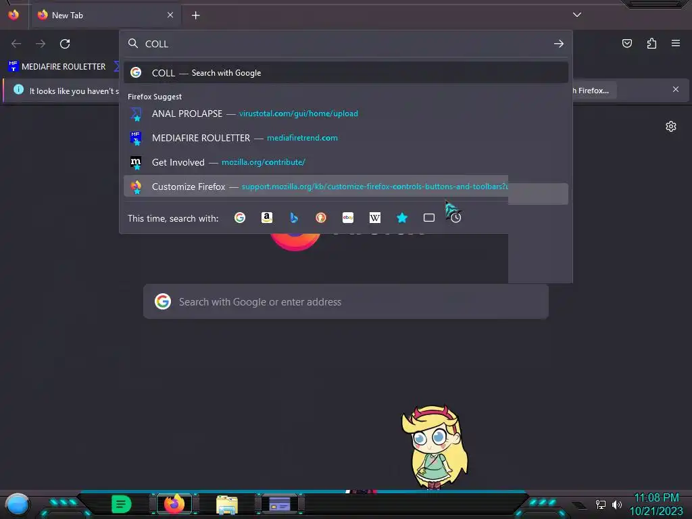Search bookmarks using the star icon
The width and height of the screenshot is (692, 519).
pyautogui.click(x=402, y=218)
